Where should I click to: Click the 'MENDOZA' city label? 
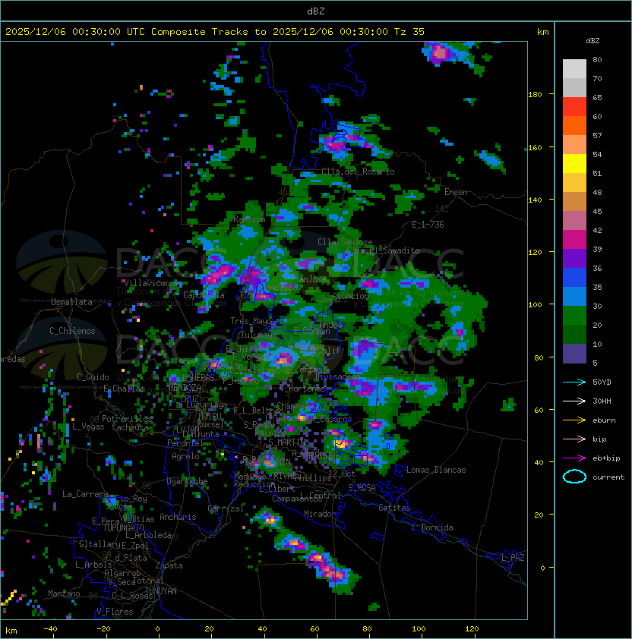click(x=185, y=388)
